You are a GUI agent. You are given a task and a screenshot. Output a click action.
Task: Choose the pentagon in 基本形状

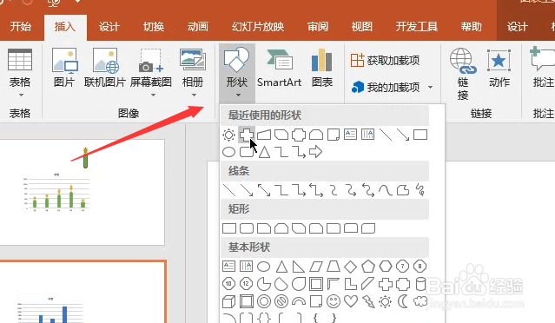pos(368,267)
